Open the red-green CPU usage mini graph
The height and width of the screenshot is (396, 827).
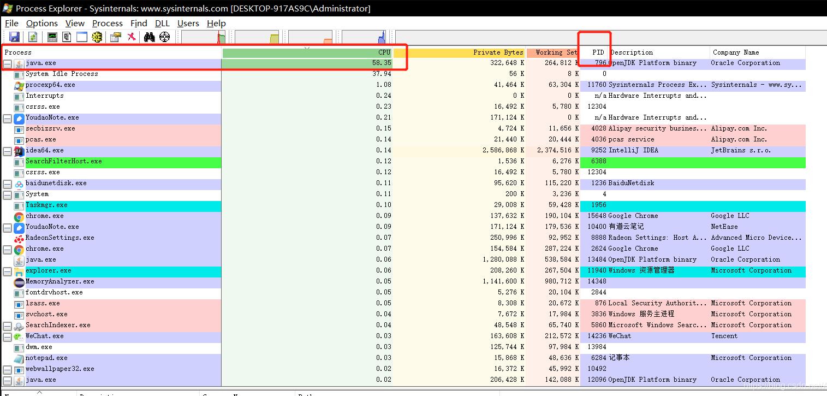(203, 37)
